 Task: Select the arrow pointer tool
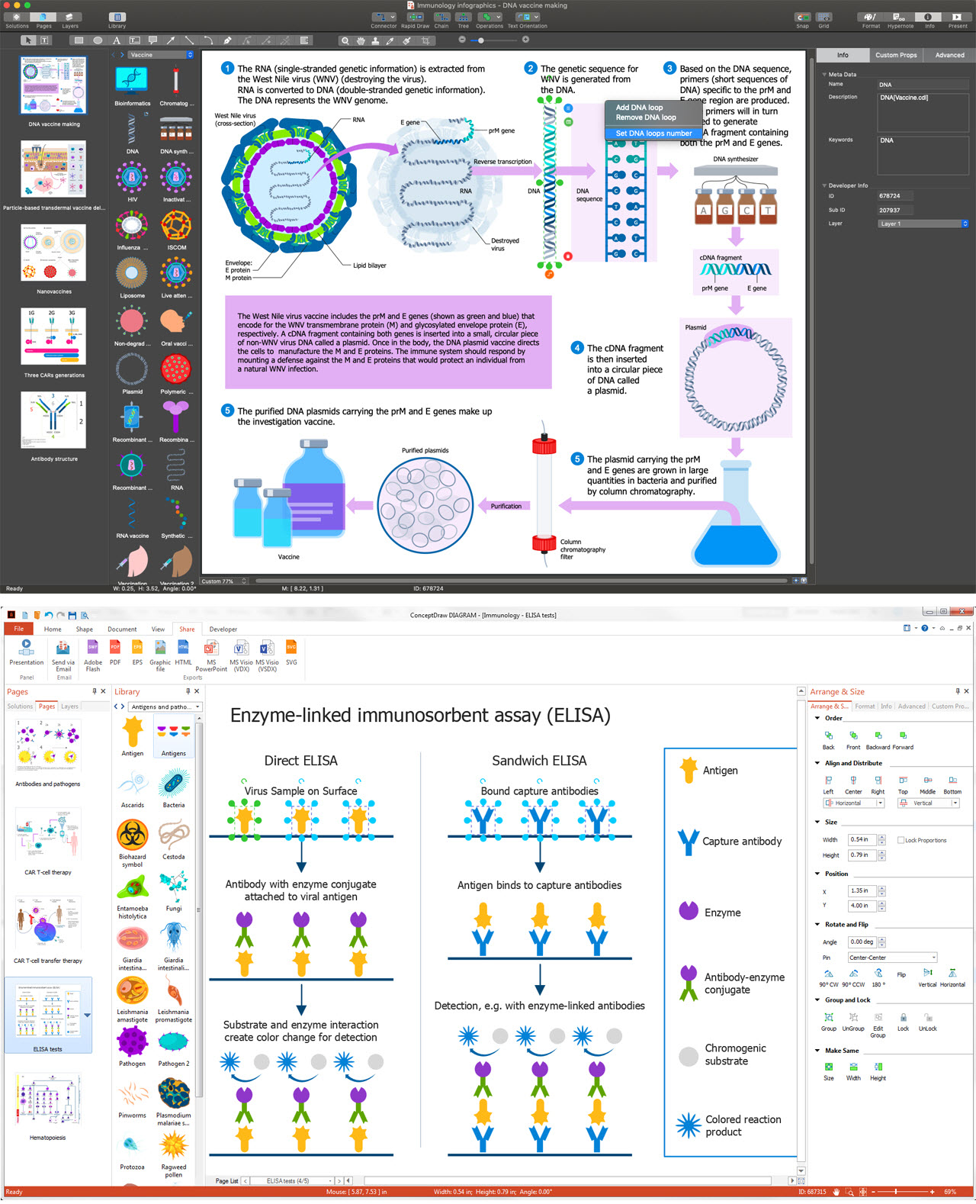click(x=27, y=40)
